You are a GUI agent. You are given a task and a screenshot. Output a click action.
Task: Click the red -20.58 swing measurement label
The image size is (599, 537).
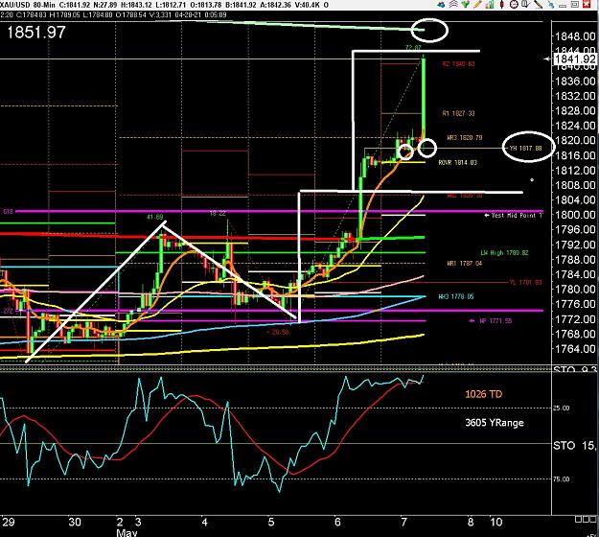(280, 332)
